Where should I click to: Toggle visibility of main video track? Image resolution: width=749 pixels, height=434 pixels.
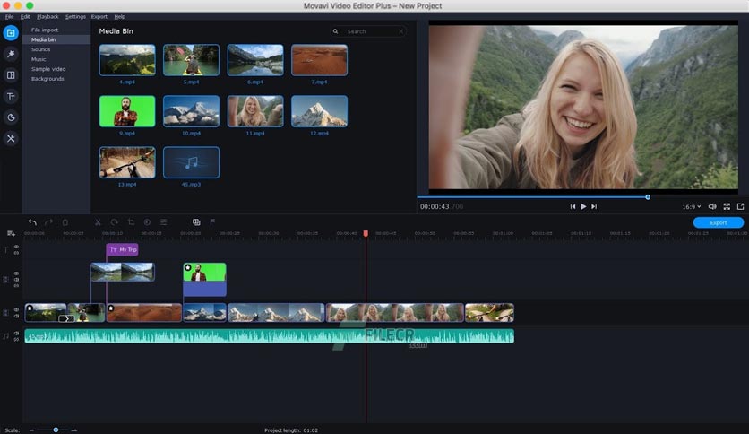pos(16,309)
